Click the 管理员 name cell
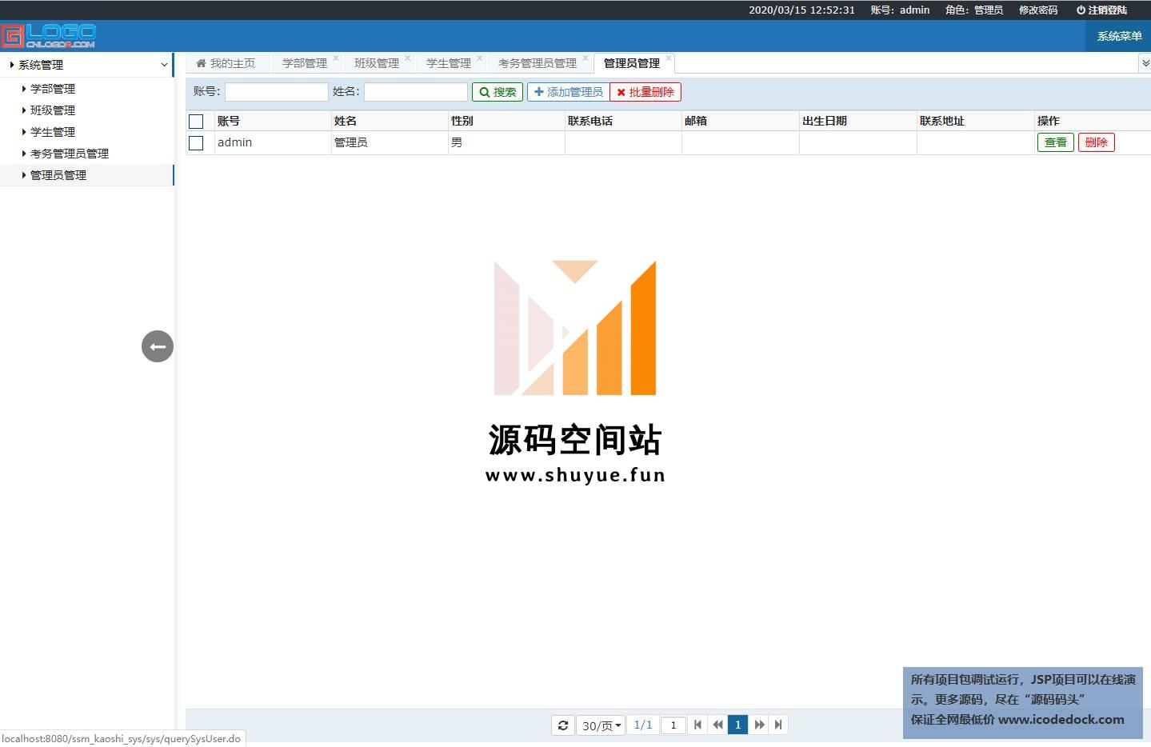The height and width of the screenshot is (747, 1151). click(x=390, y=142)
